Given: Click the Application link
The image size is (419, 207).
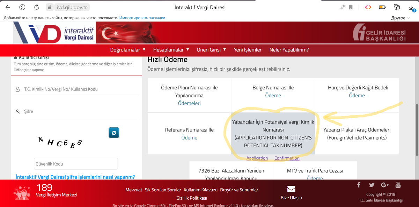Looking at the screenshot, I should [x=257, y=158].
